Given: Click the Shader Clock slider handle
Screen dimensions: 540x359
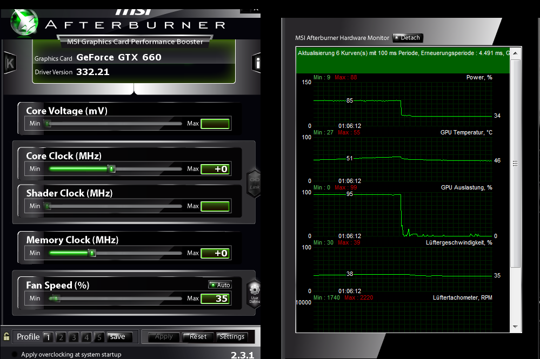Looking at the screenshot, I should (x=48, y=206).
